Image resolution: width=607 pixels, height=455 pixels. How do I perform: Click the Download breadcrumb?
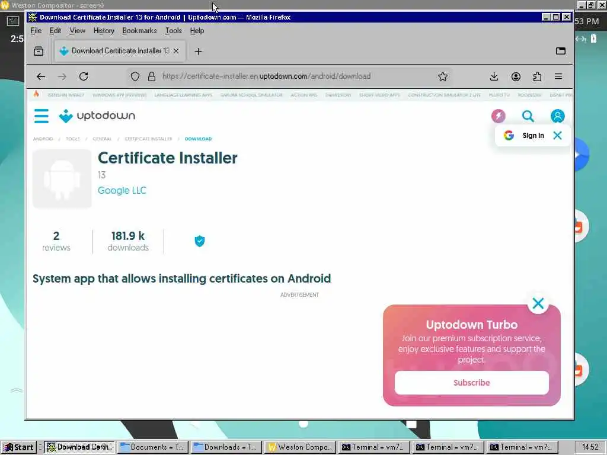(x=198, y=139)
